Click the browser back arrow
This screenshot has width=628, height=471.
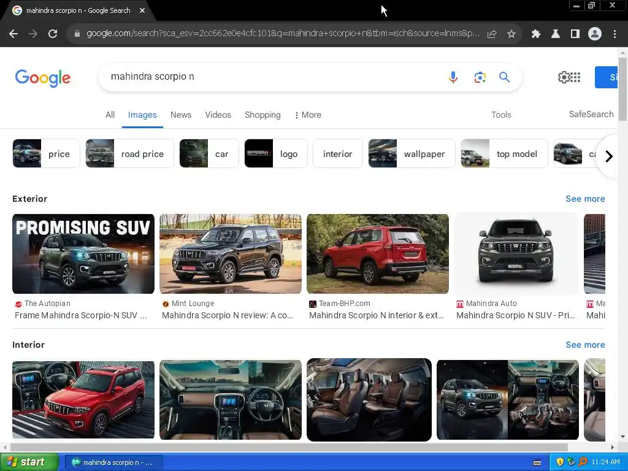pos(13,34)
